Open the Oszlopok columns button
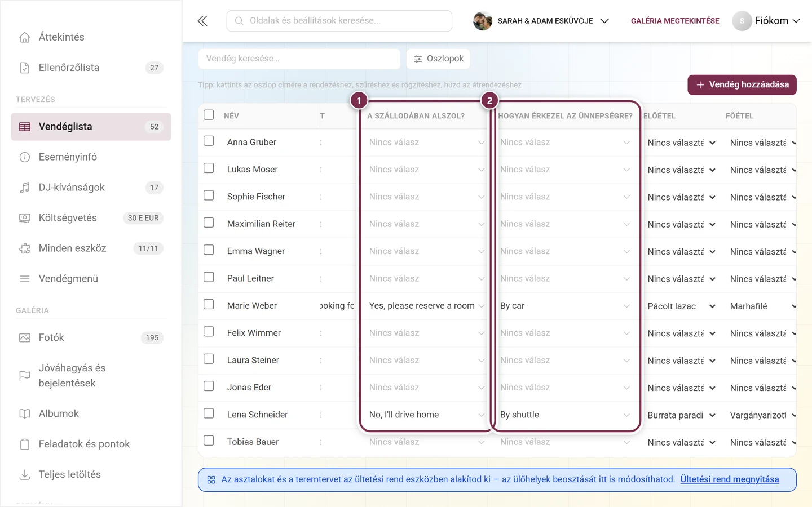Screen dimensions: 812x507 (438, 59)
